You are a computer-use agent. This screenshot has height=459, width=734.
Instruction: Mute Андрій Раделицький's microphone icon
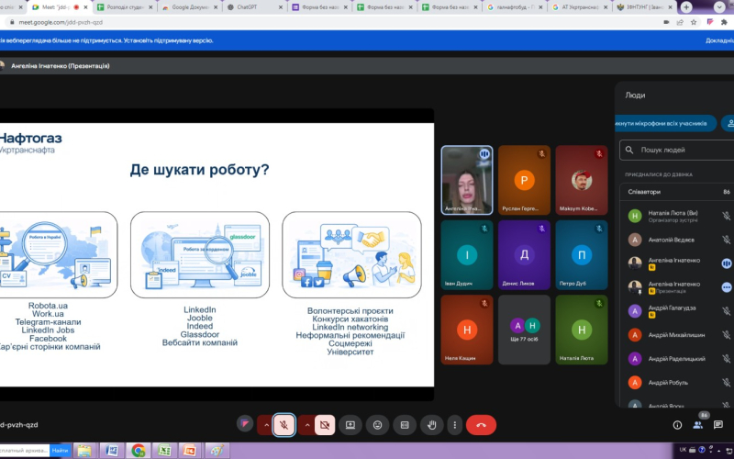click(726, 359)
